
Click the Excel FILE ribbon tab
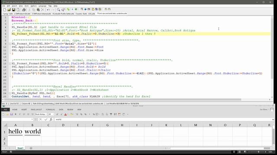coord(6,109)
